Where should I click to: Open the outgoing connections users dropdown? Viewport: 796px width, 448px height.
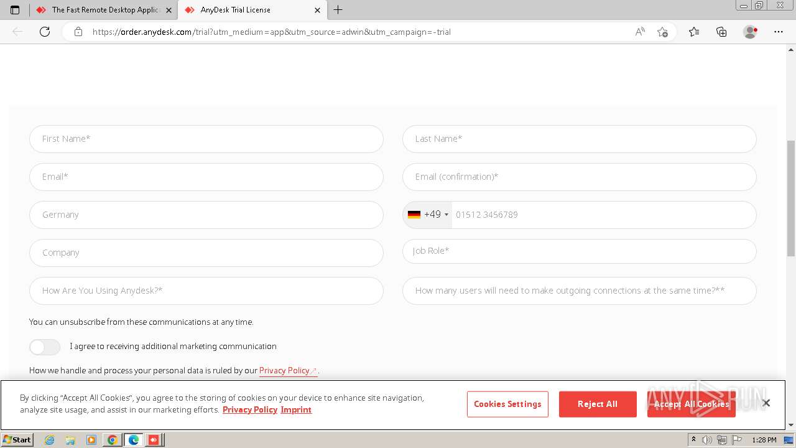580,291
